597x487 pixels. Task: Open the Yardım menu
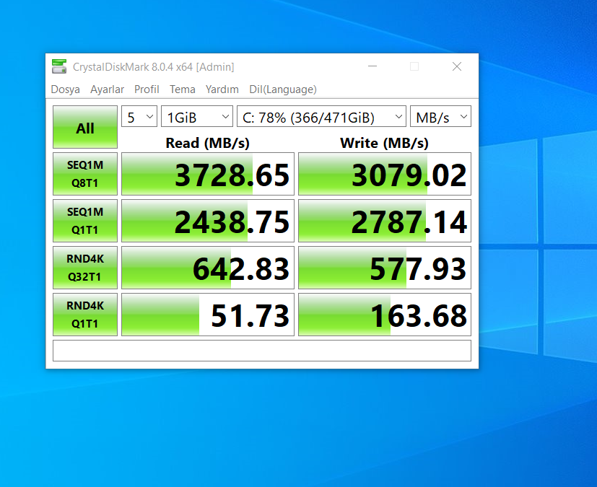click(222, 89)
